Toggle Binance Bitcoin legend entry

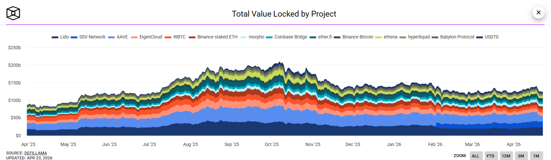[x=354, y=37]
